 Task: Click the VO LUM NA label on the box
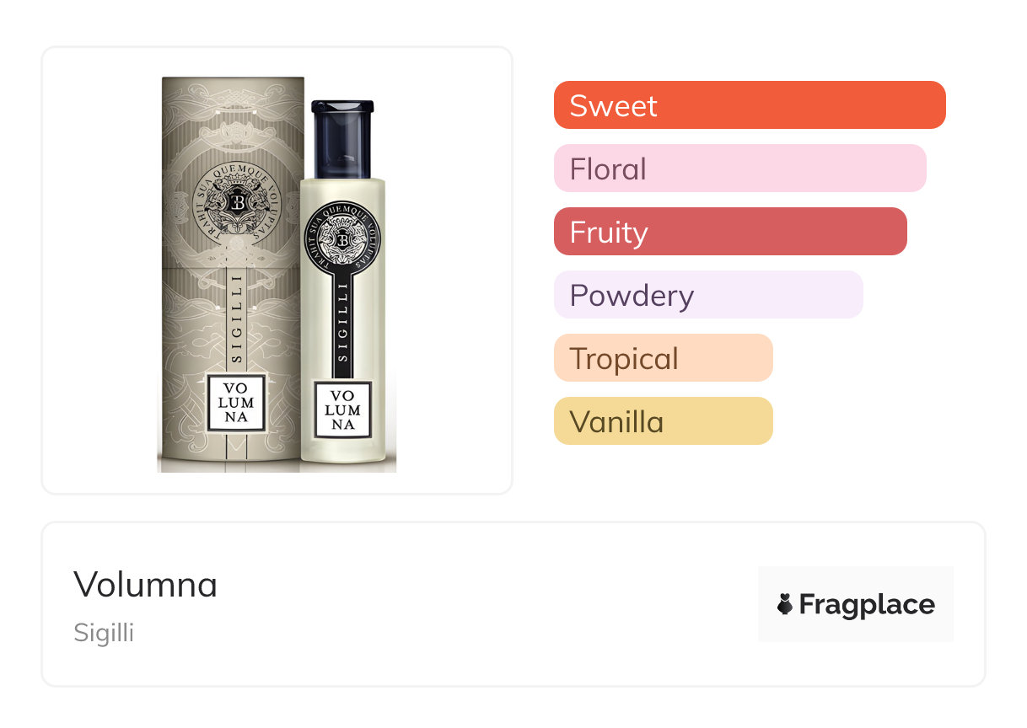point(236,404)
